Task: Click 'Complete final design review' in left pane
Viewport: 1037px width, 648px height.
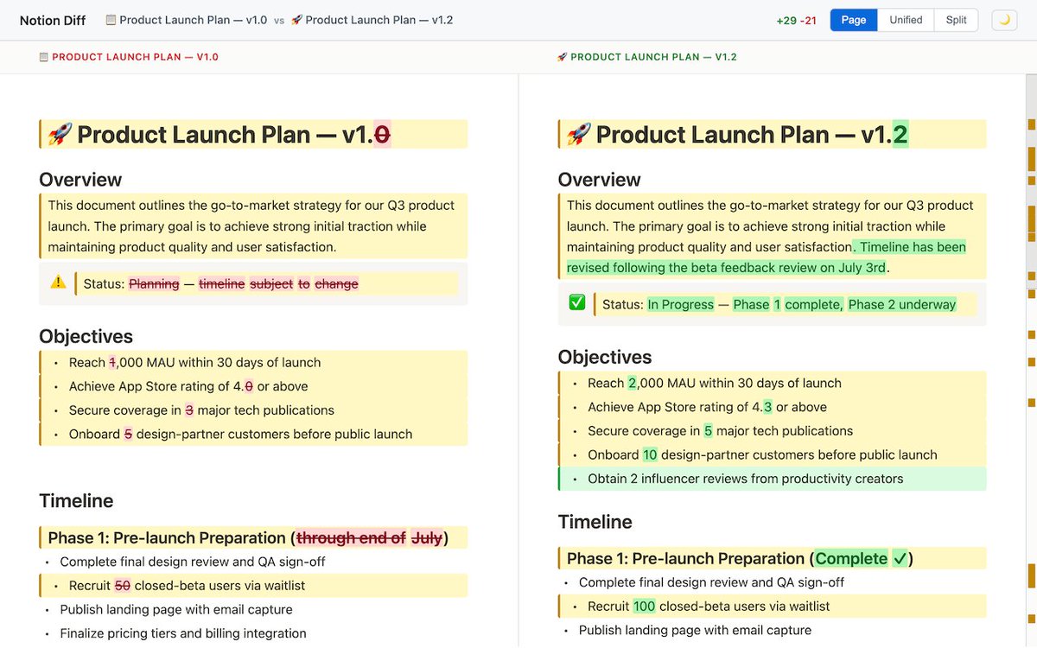Action: coord(193,562)
